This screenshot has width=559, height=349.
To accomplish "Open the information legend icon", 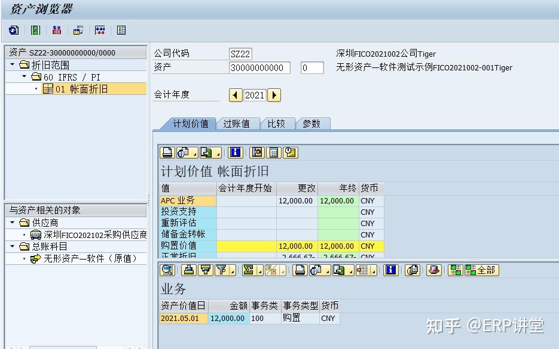I will tap(390, 270).
